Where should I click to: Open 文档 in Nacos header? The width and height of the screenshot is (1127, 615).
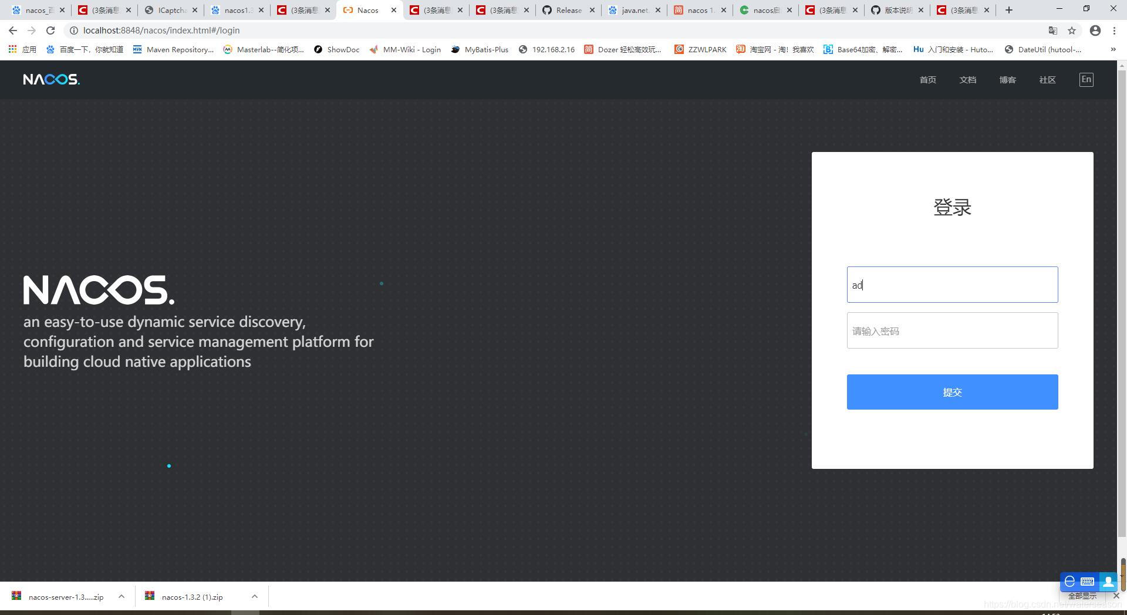(968, 80)
